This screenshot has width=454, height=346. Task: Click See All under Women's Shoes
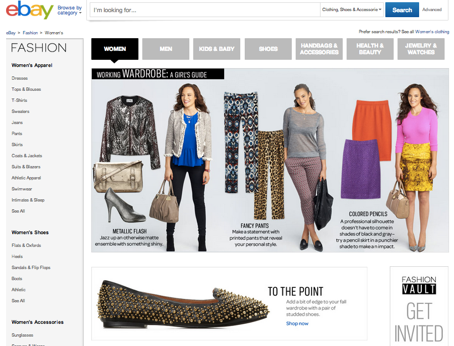(x=18, y=301)
